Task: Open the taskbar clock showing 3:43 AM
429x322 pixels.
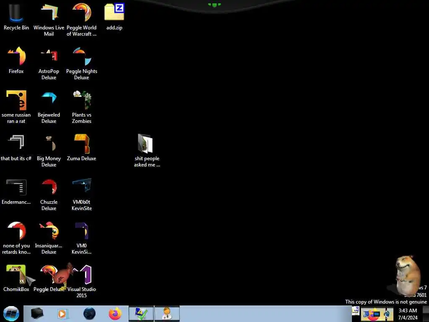Action: [x=408, y=314]
